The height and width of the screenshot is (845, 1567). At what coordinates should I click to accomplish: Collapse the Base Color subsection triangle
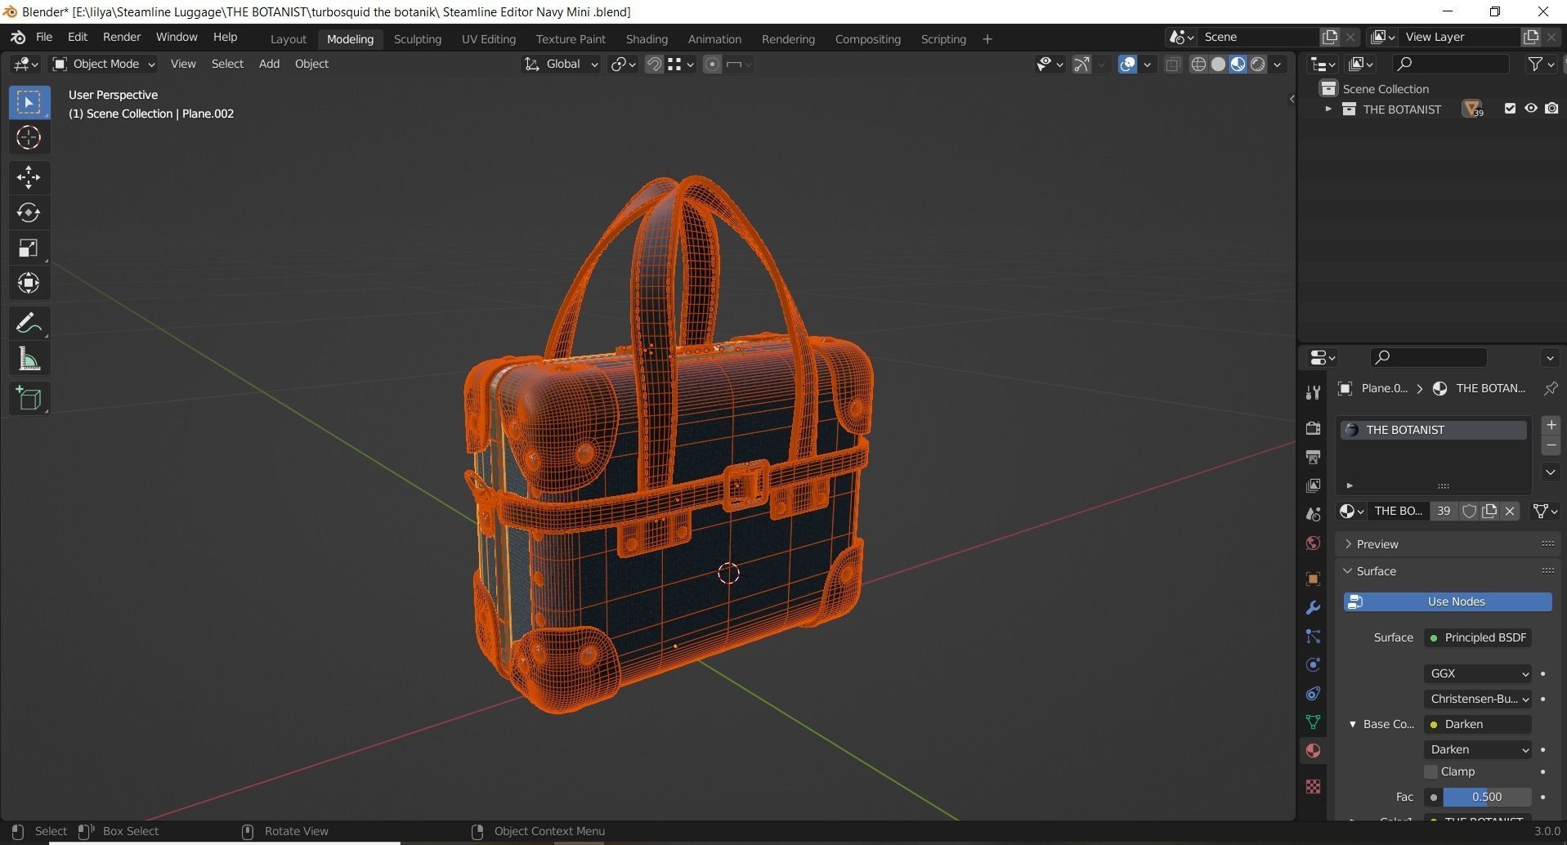click(x=1353, y=724)
